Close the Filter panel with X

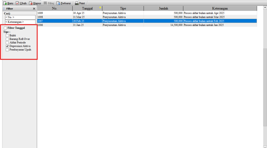tap(34, 9)
